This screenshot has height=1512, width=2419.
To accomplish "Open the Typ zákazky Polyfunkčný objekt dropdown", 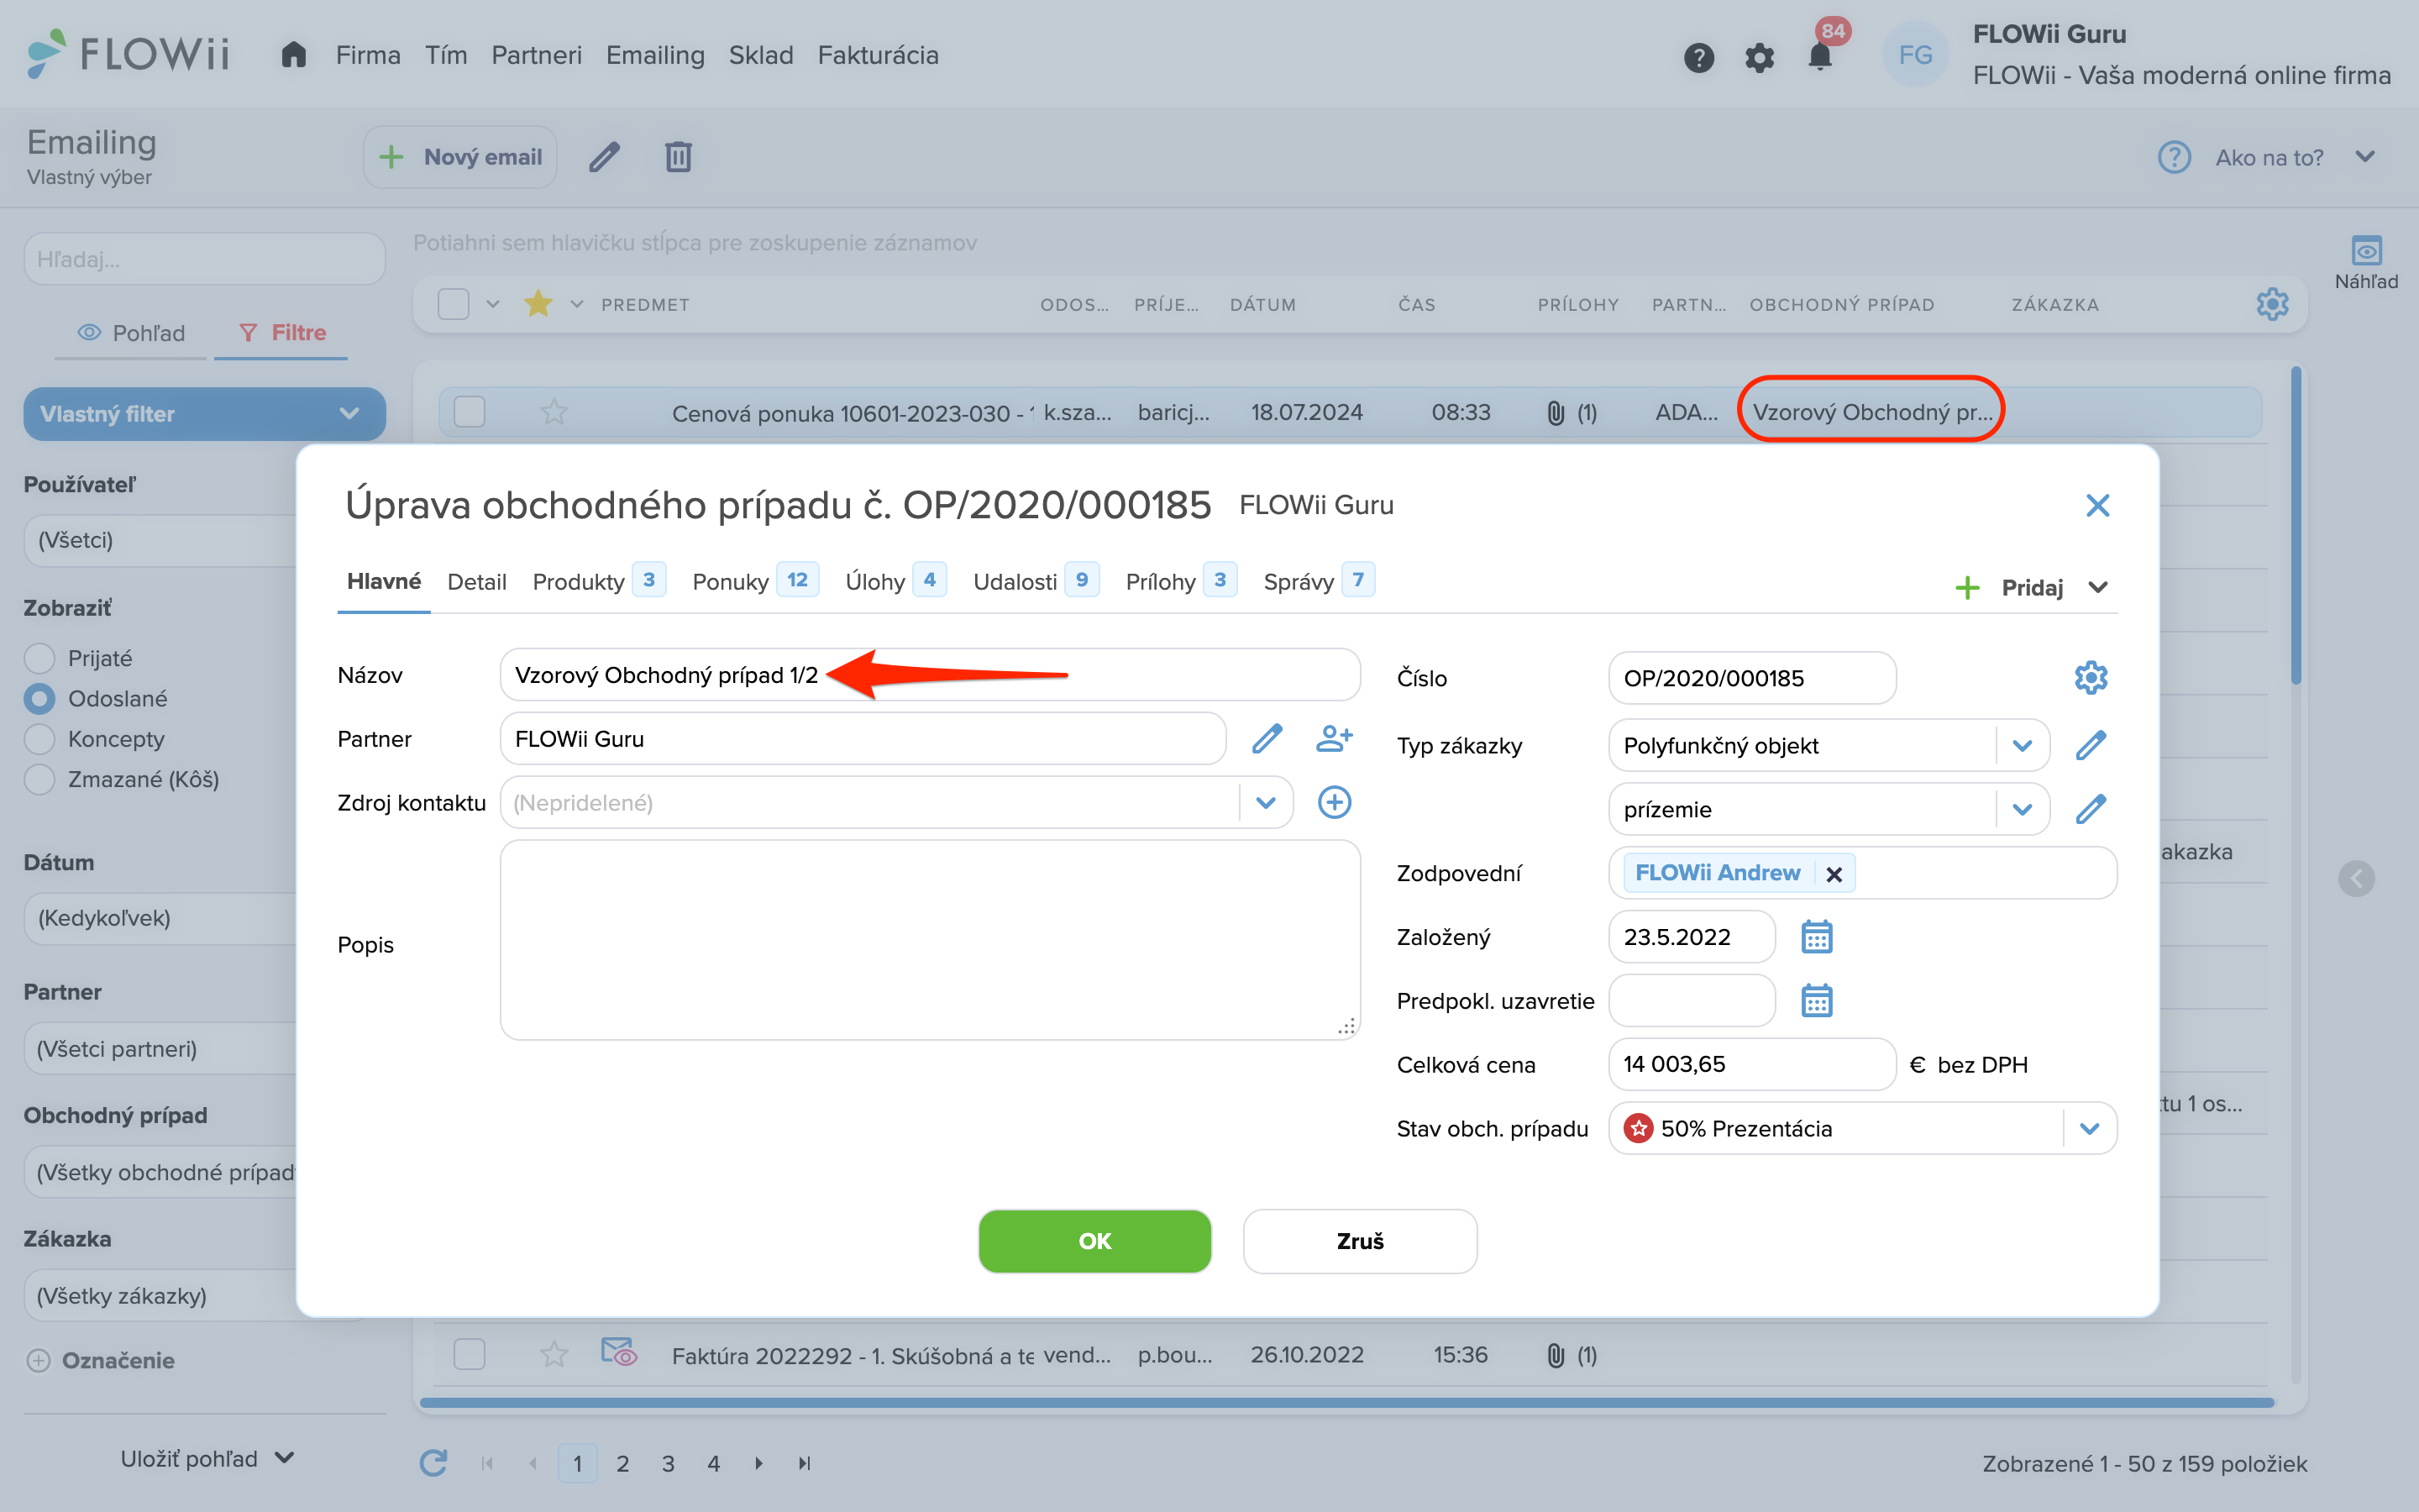I will 2023,745.
